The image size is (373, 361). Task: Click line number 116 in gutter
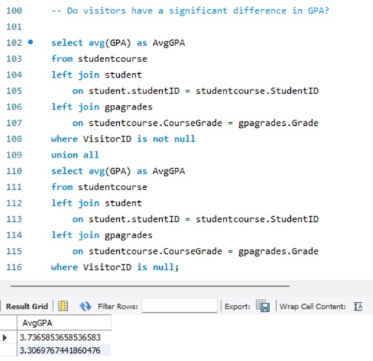14,267
